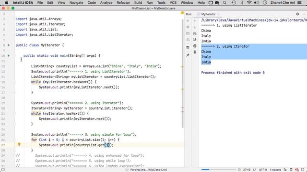Open the Run menu

(x=150, y=2)
